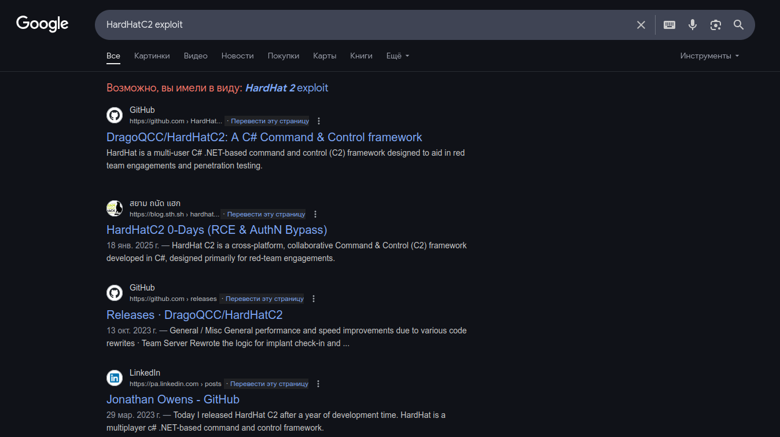Clear the search query with X icon

point(641,25)
